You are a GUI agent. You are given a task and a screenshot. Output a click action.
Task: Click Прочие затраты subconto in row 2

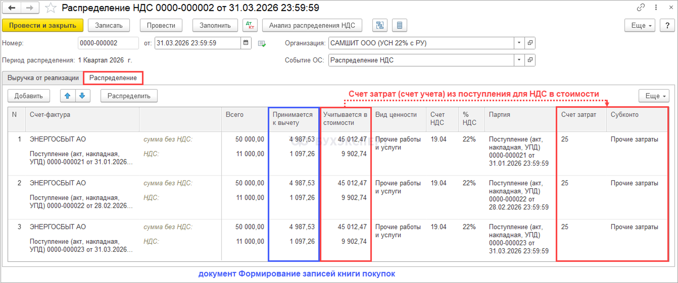tap(635, 183)
